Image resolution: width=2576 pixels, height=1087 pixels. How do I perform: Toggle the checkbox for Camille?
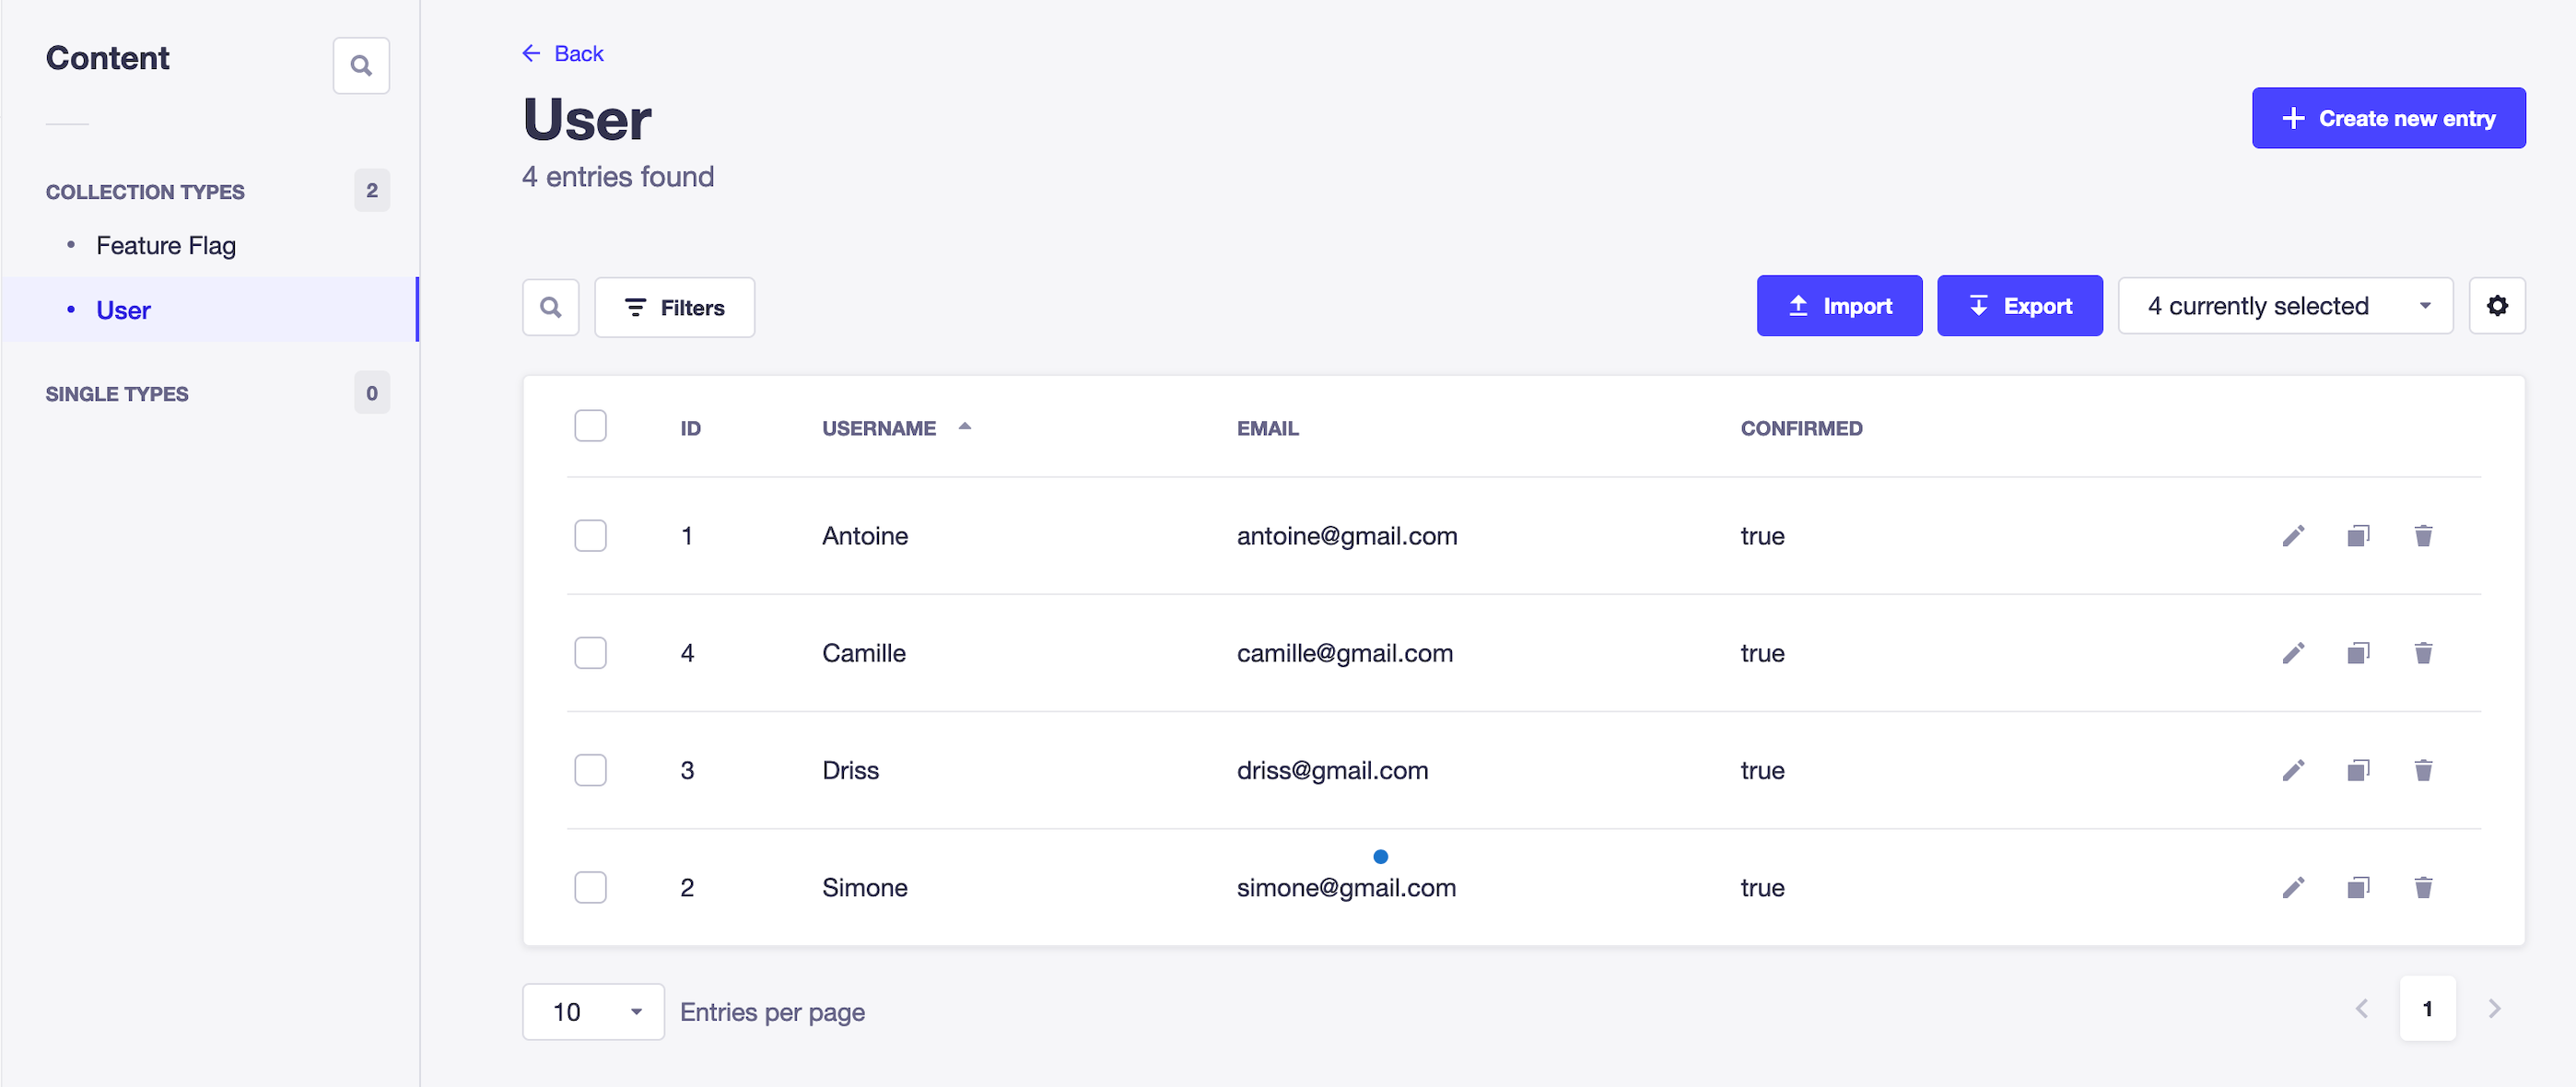tap(590, 652)
